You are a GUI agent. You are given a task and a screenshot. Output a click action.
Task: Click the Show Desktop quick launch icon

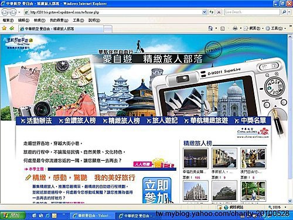click(x=34, y=215)
